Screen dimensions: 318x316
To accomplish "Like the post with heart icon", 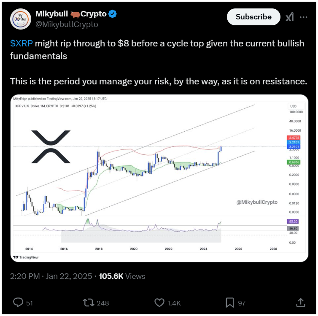I will tap(159, 302).
